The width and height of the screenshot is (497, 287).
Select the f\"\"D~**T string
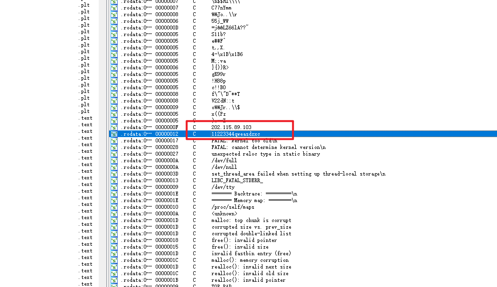click(x=225, y=94)
